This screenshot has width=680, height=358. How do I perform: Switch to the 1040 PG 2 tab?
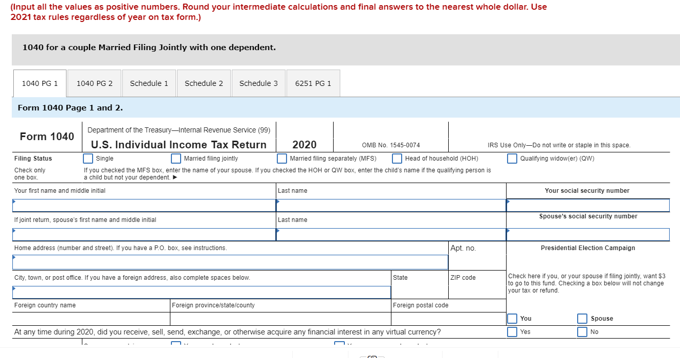95,83
